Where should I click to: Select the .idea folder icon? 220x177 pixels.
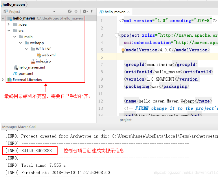tap(15, 24)
